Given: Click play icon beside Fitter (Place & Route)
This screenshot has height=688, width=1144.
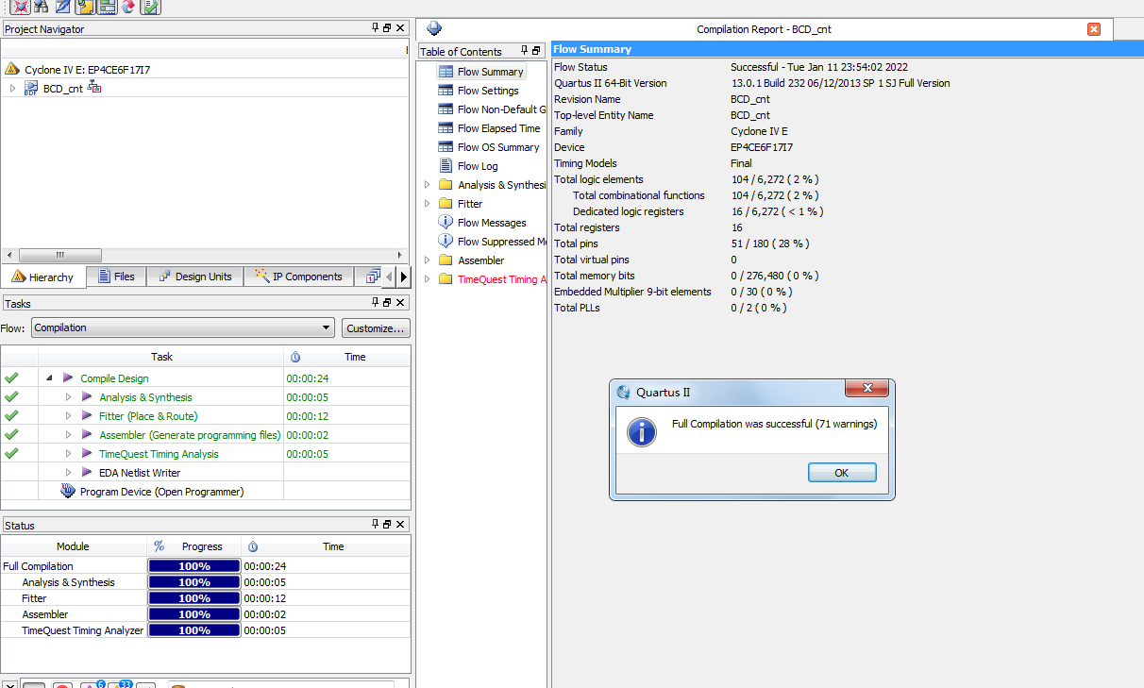Looking at the screenshot, I should (87, 415).
